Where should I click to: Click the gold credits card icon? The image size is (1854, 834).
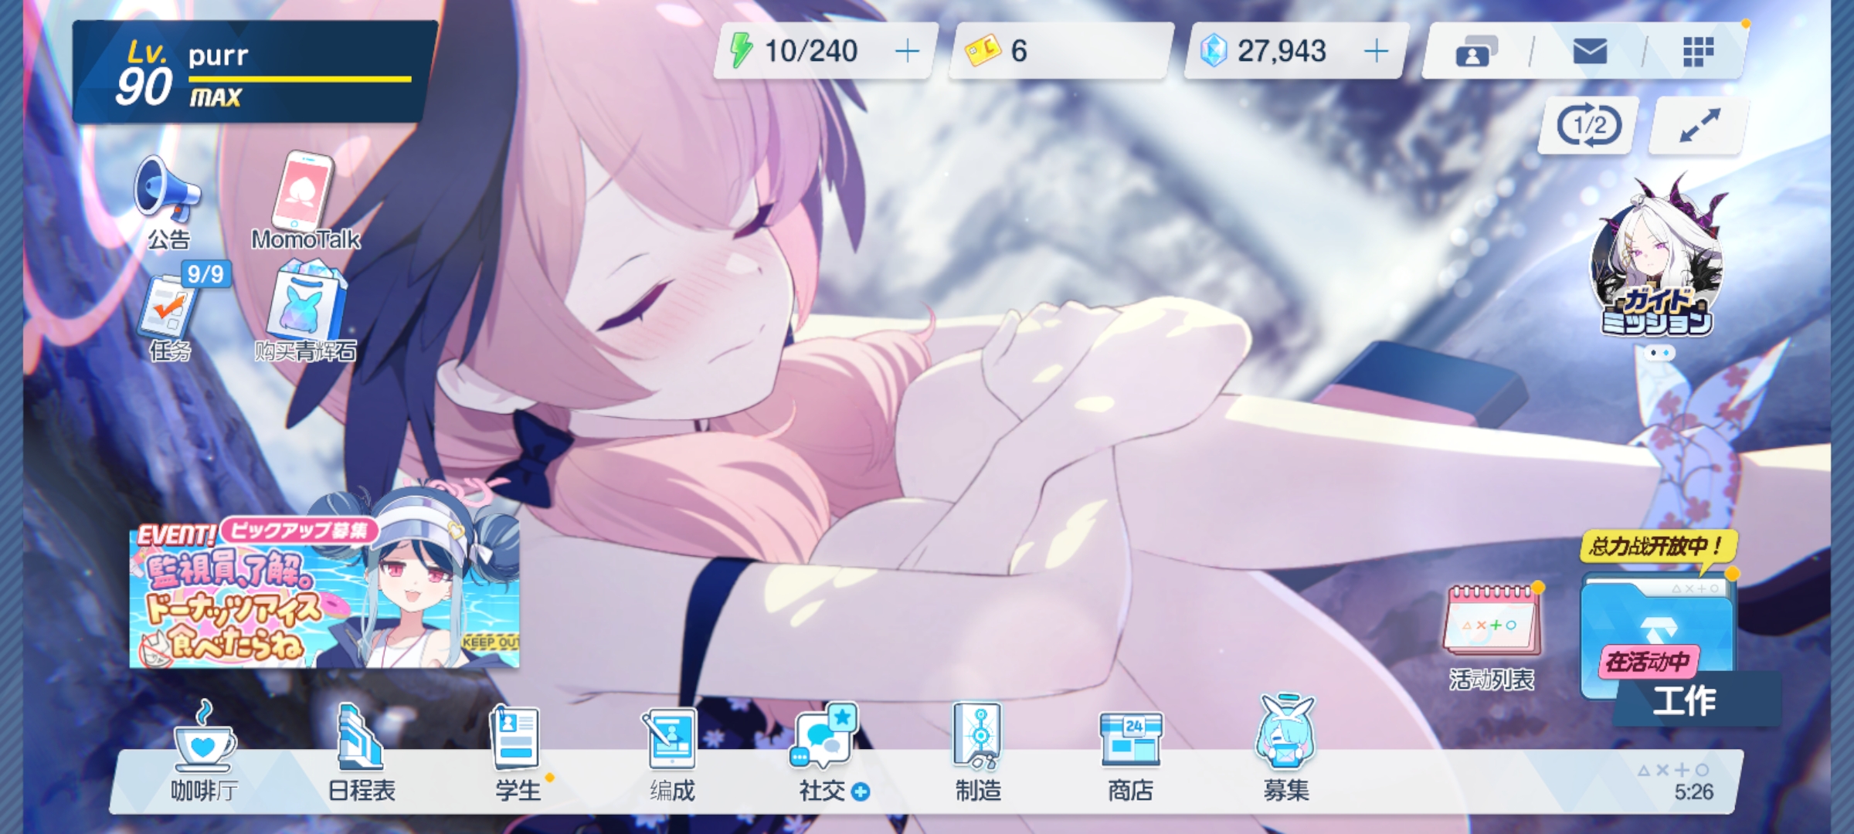(x=983, y=51)
